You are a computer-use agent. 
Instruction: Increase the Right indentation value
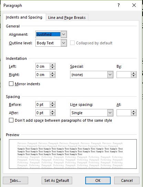[x=52, y=73]
